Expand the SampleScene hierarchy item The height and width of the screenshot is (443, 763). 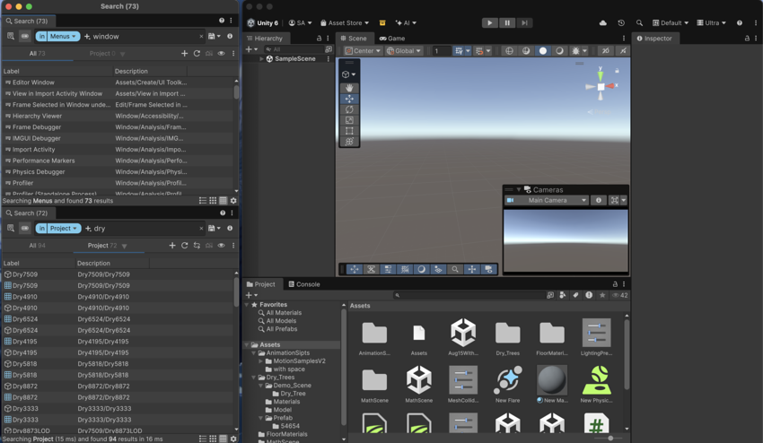261,59
